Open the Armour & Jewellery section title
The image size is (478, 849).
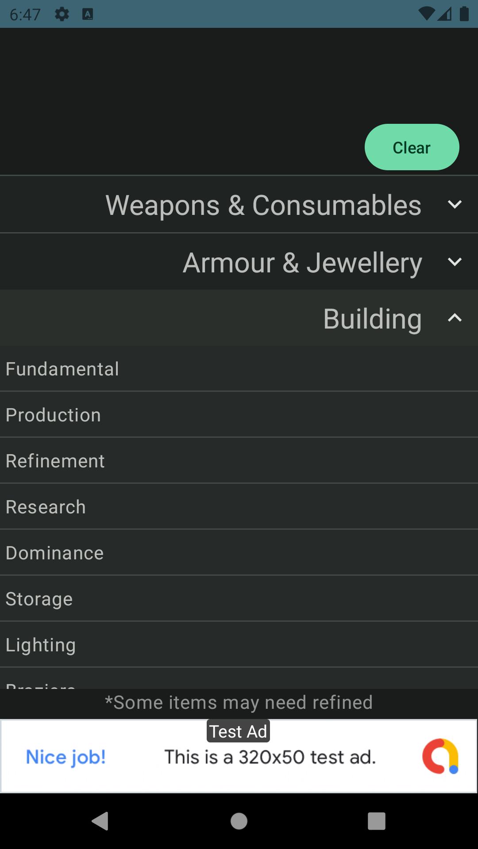302,263
